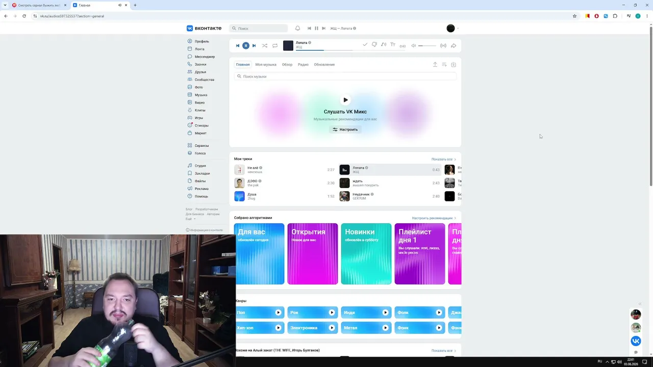Click the download icon in the audio tab row
Image resolution: width=653 pixels, height=367 pixels.
pyautogui.click(x=454, y=65)
